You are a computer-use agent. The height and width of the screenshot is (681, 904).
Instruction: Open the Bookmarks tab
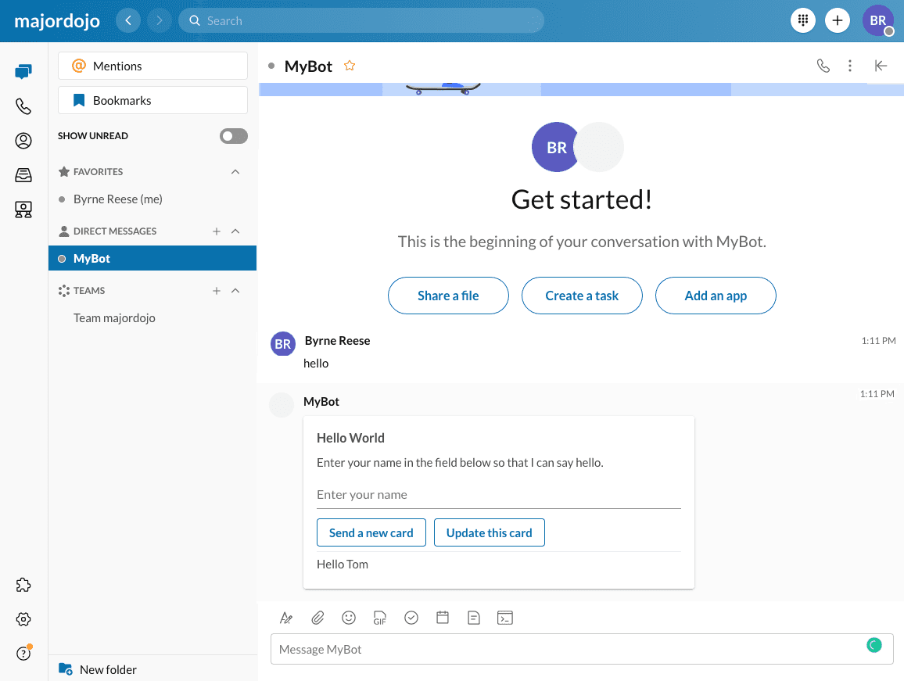[x=152, y=101]
